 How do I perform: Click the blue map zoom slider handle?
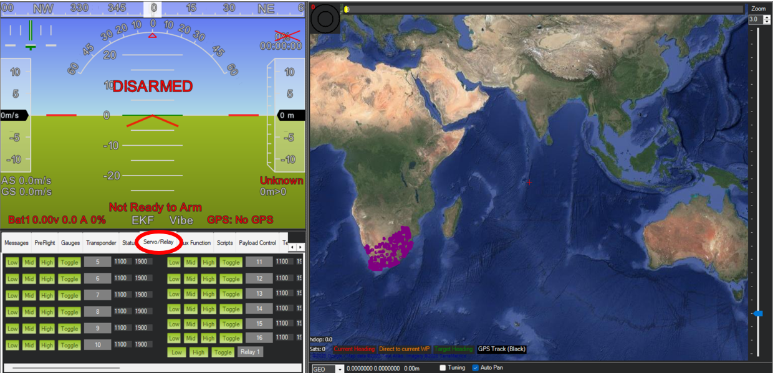click(x=757, y=313)
